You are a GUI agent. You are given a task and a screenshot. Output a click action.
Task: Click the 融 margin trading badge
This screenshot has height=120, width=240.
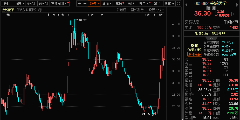click(x=208, y=8)
